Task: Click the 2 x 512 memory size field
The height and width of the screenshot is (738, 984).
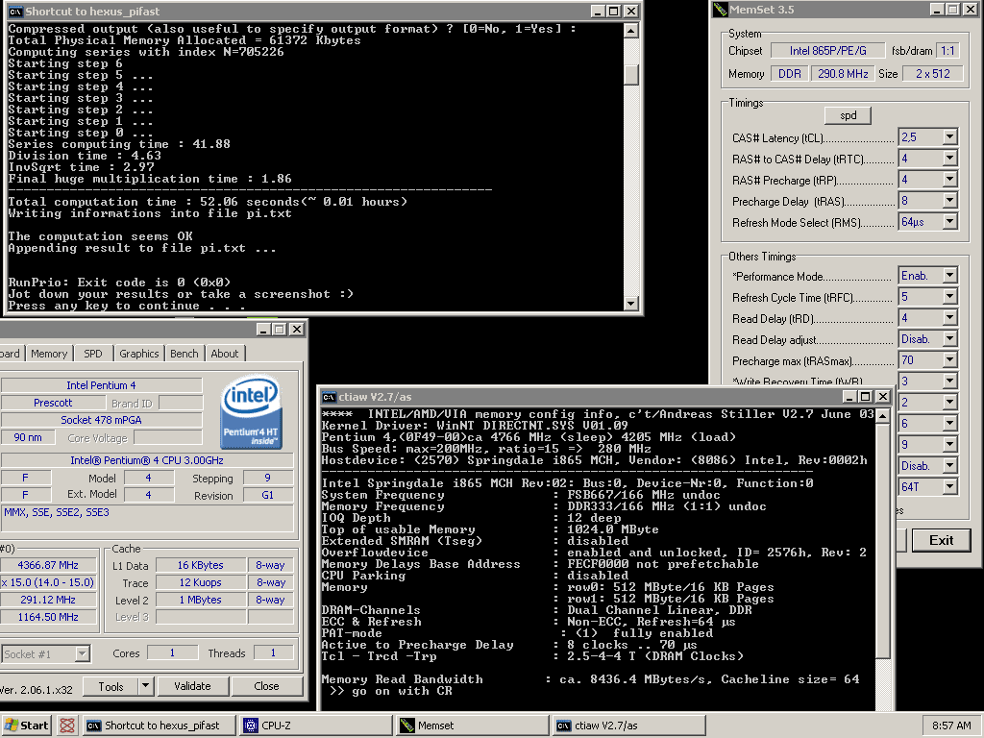Action: [932, 74]
